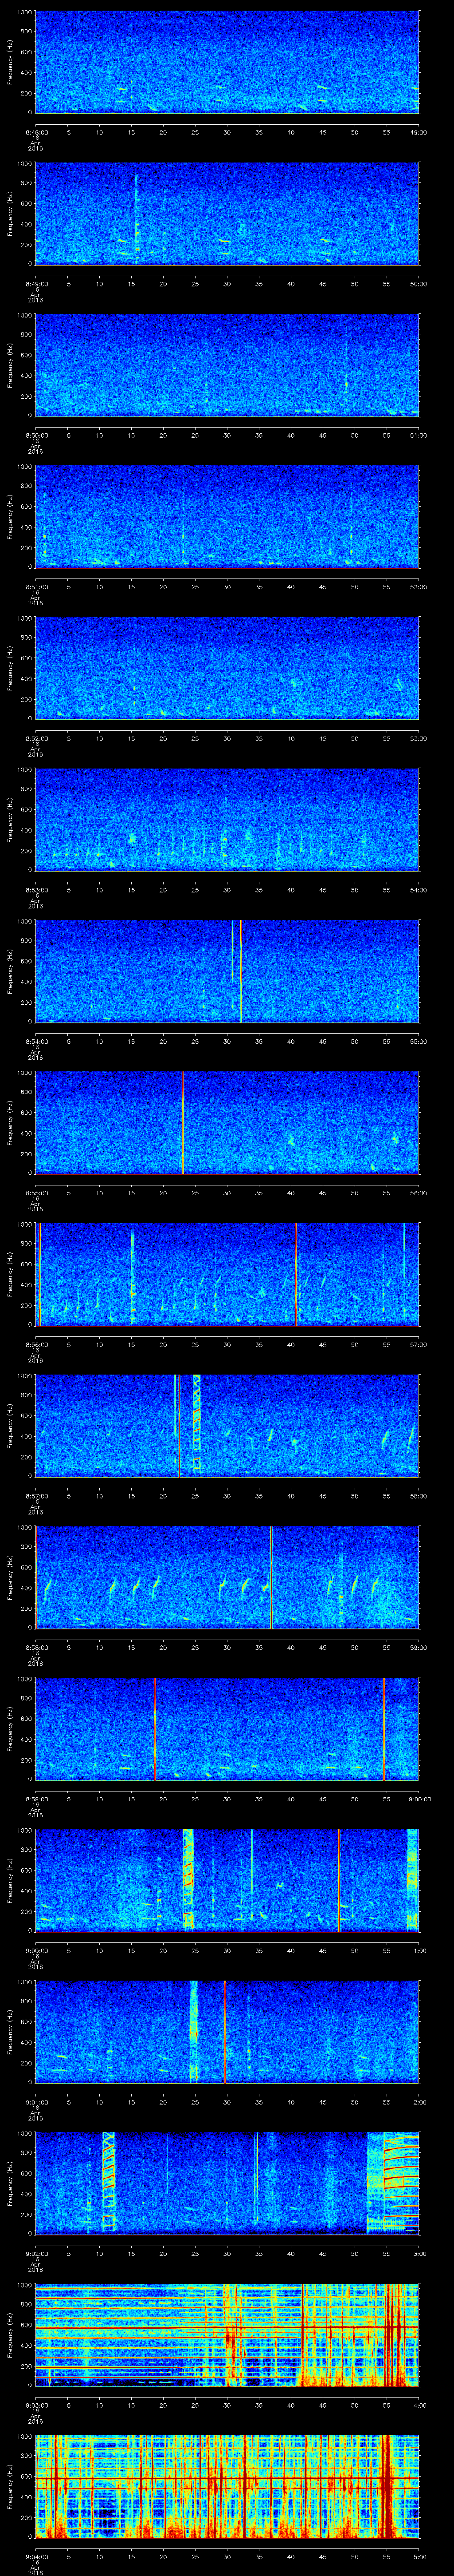Select the 9:03:00 start time label
The height and width of the screenshot is (2576, 454).
coord(36,2405)
